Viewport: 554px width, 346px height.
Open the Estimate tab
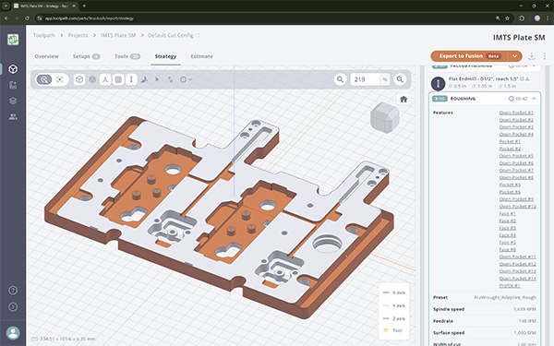pyautogui.click(x=201, y=56)
